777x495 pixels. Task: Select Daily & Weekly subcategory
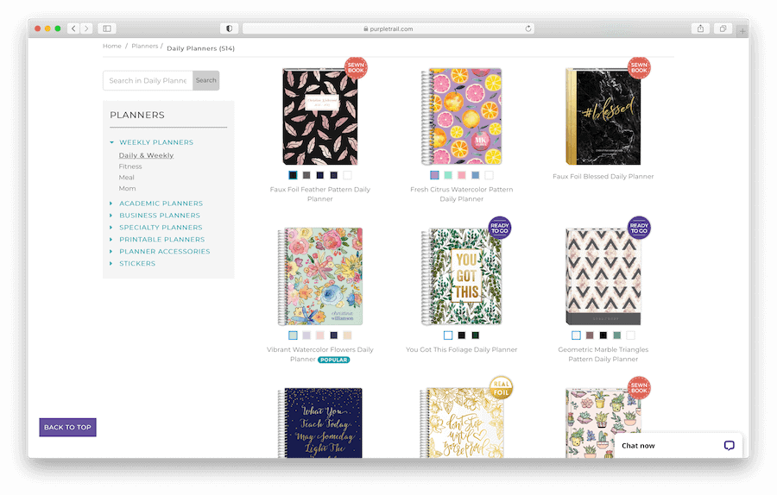[x=146, y=155]
